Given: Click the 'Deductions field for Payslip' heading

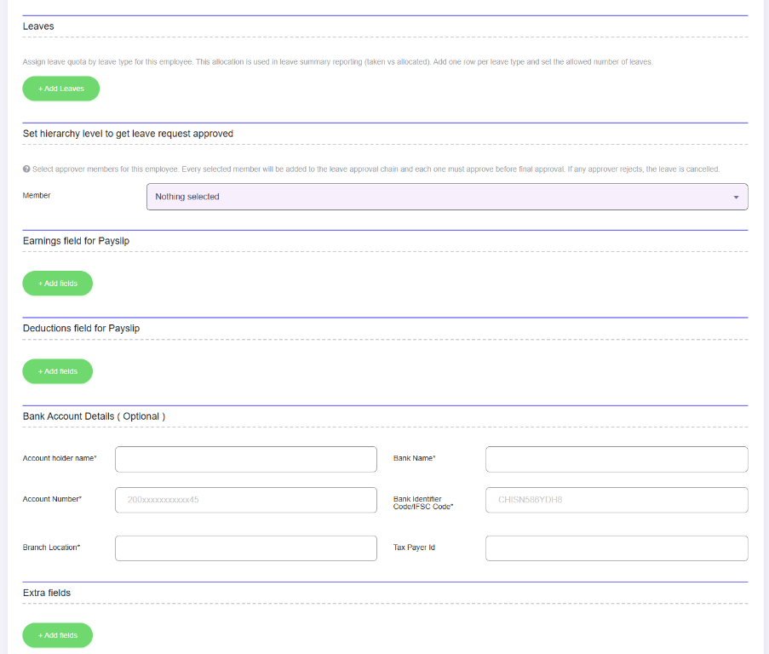Looking at the screenshot, I should [x=82, y=329].
